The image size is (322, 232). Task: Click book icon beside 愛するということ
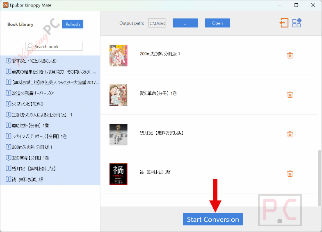coord(9,61)
